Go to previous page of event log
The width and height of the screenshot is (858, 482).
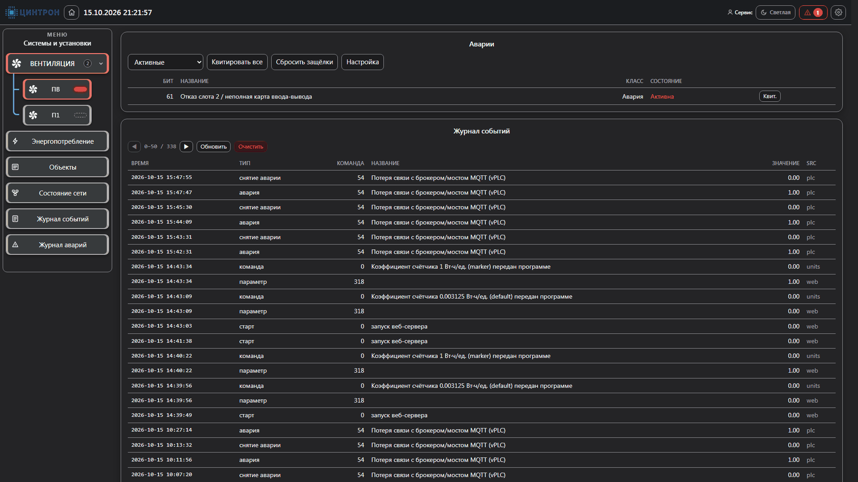(x=134, y=146)
